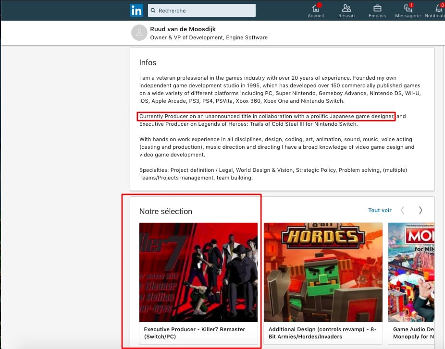Click the Specialties paragraph text
The height and width of the screenshot is (349, 445).
click(273, 174)
